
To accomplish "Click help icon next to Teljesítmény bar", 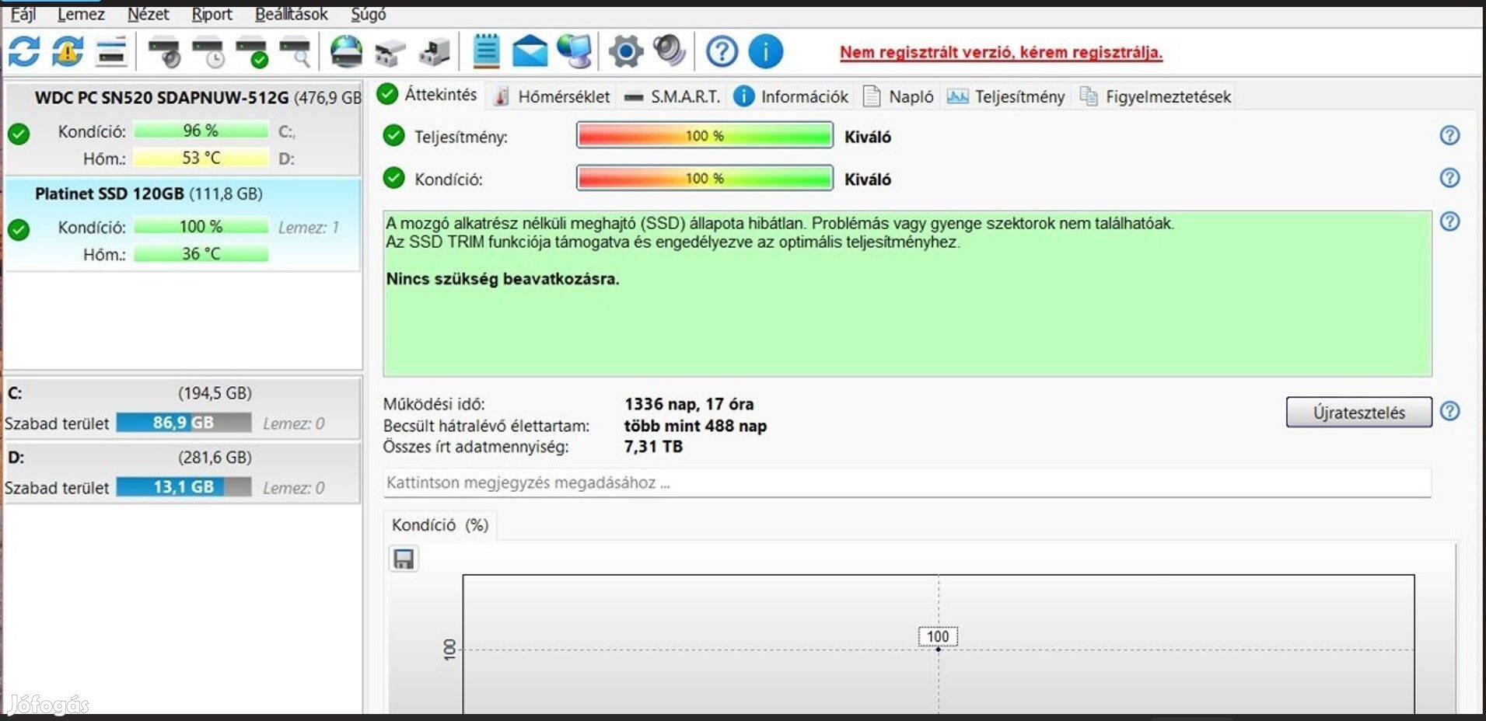I will [x=1449, y=135].
